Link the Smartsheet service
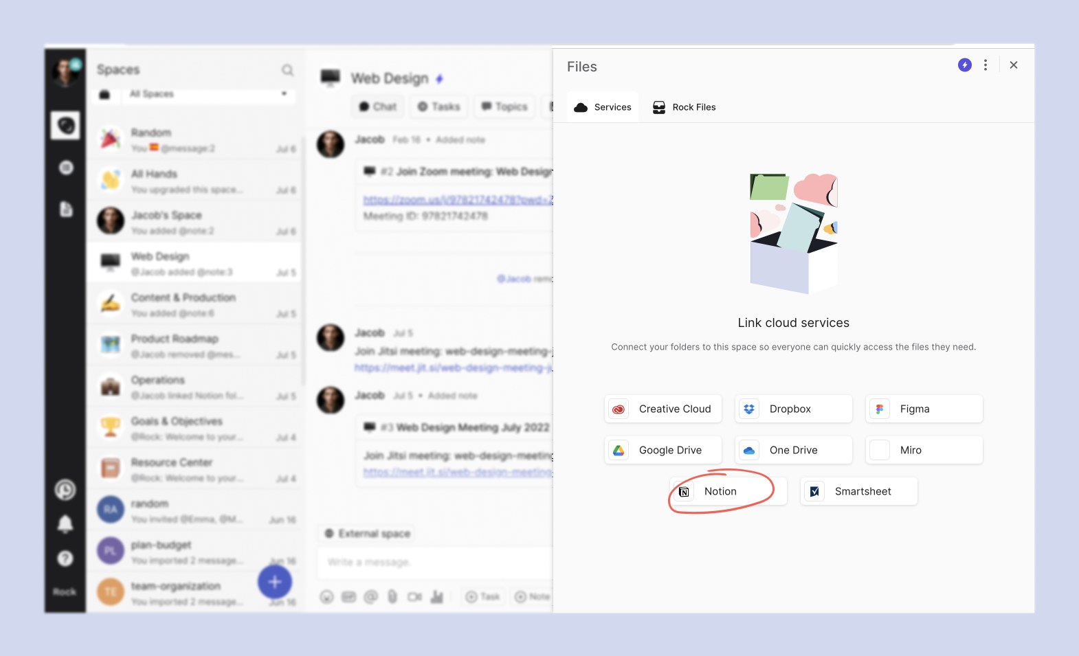 pyautogui.click(x=858, y=492)
